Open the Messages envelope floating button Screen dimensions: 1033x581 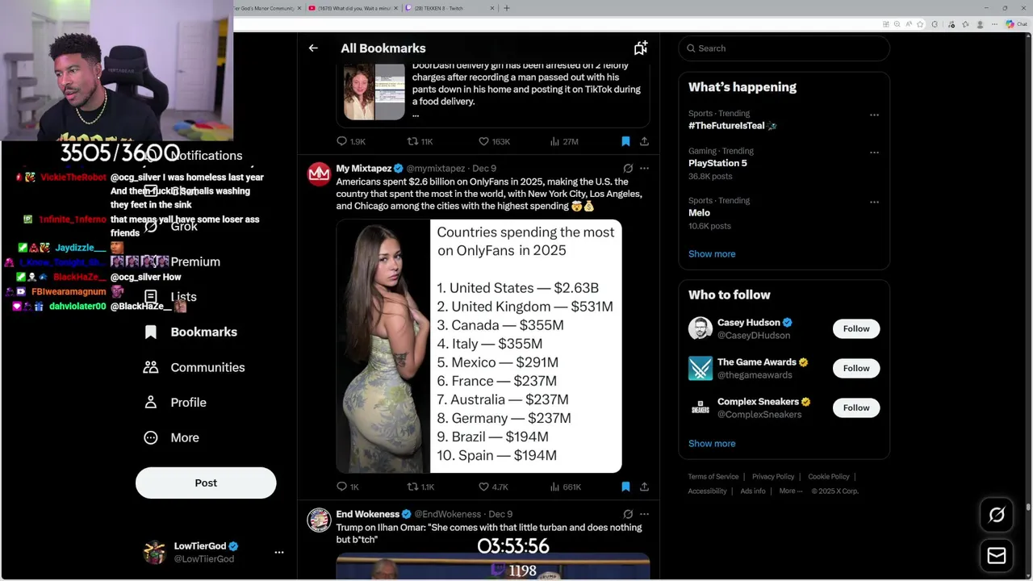(997, 556)
